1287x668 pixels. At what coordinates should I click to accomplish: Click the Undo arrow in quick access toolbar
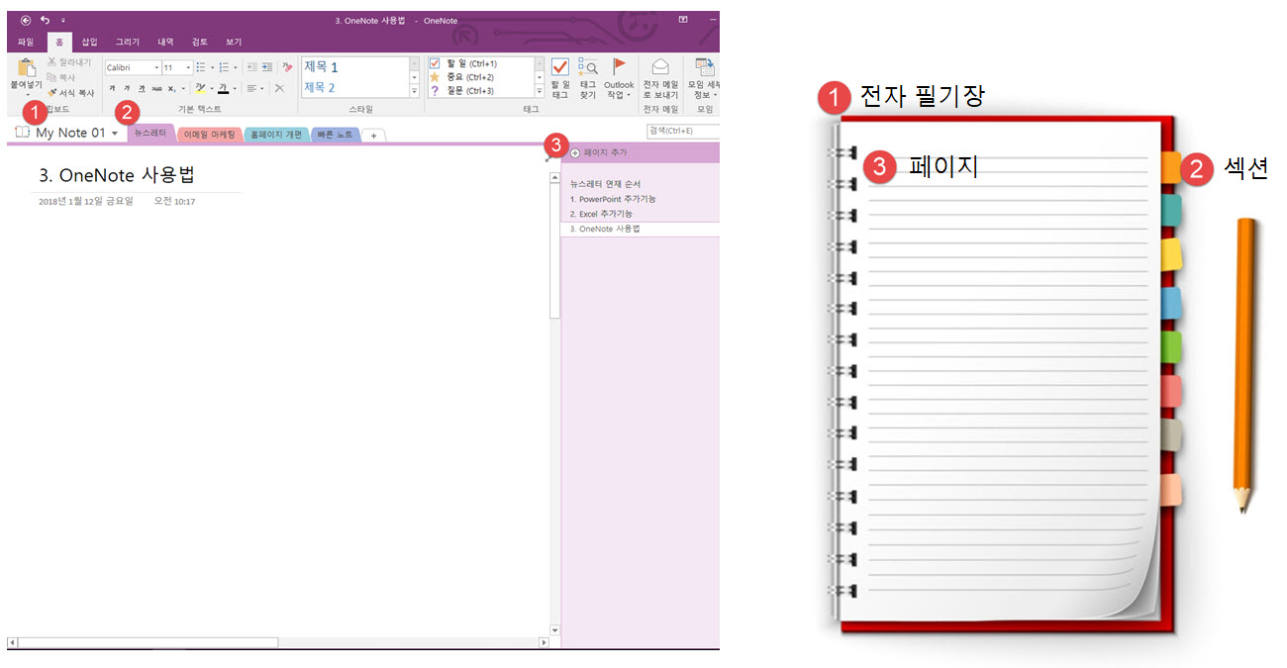pyautogui.click(x=45, y=20)
